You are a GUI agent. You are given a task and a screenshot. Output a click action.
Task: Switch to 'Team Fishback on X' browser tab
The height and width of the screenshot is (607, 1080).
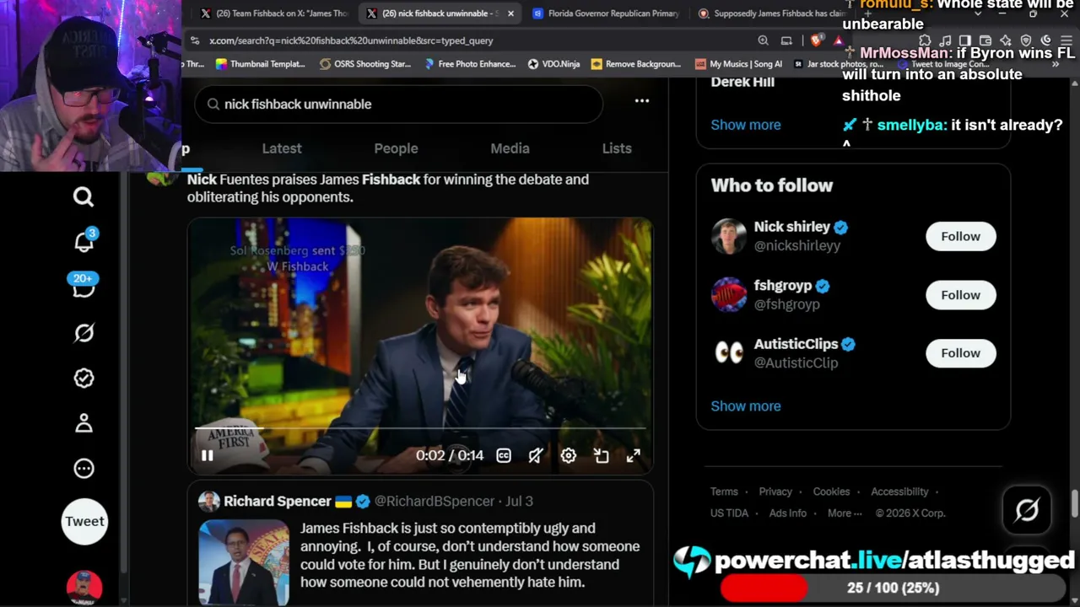click(x=274, y=13)
